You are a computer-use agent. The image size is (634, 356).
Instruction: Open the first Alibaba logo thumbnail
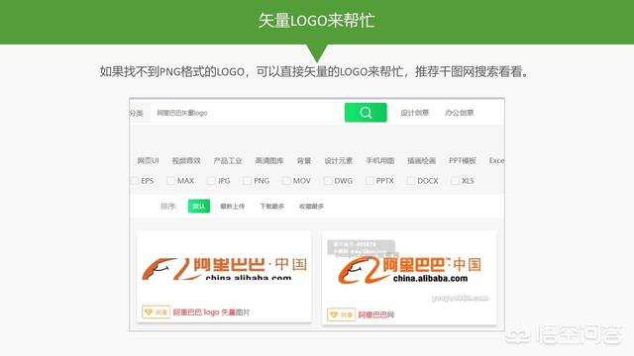[x=225, y=268]
